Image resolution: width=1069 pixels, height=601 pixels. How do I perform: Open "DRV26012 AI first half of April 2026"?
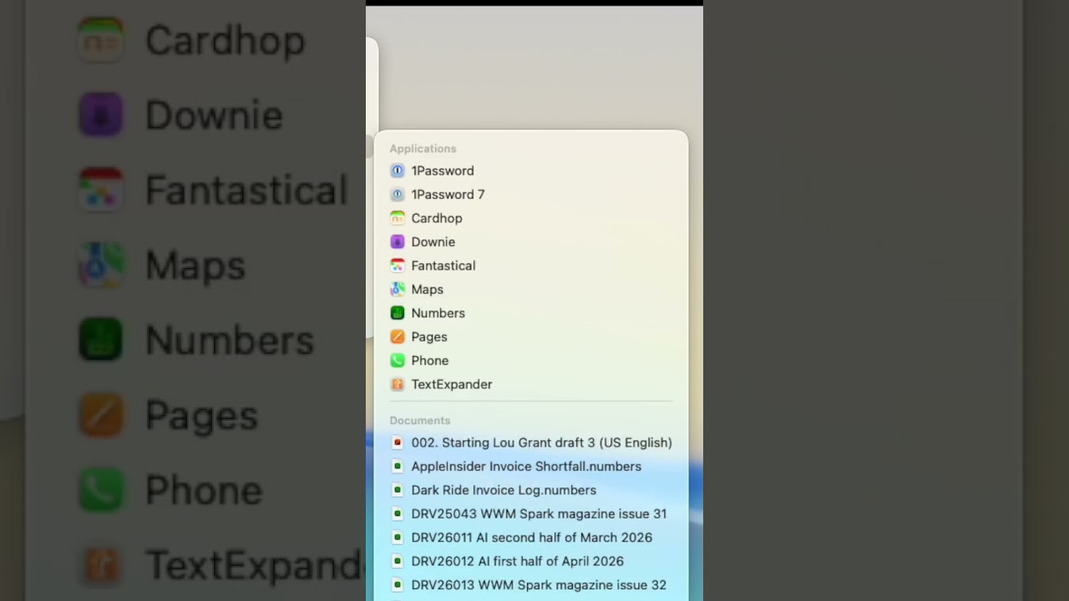pyautogui.click(x=508, y=562)
